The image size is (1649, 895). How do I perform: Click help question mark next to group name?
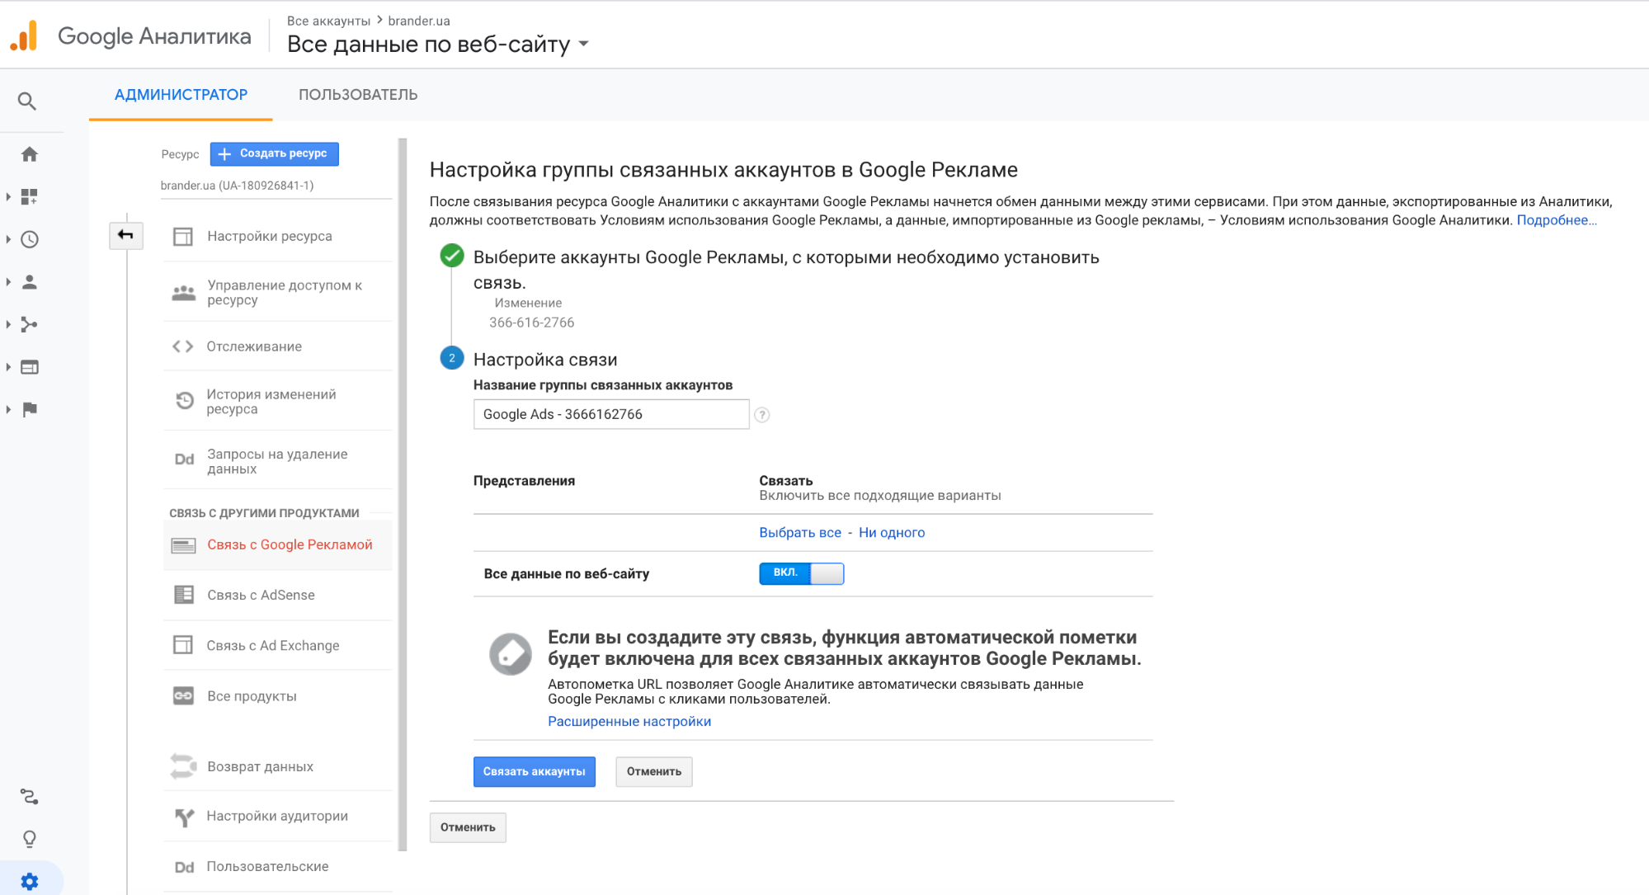[762, 415]
